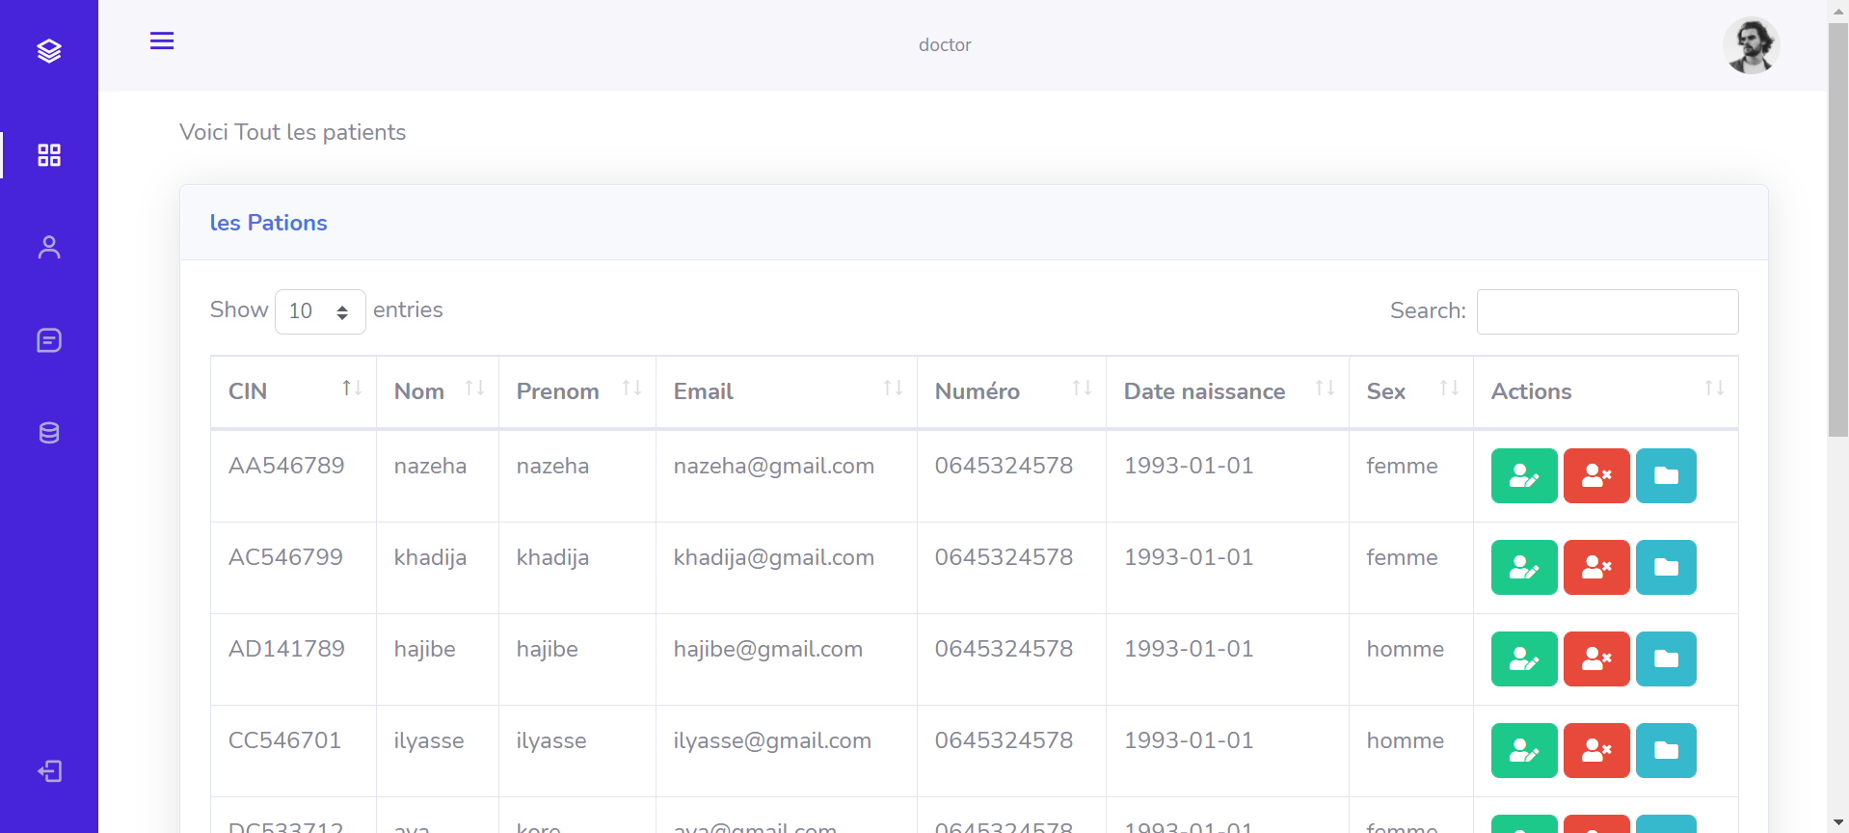Delete patient ilyasse with red button
1849x833 pixels.
coord(1596,751)
